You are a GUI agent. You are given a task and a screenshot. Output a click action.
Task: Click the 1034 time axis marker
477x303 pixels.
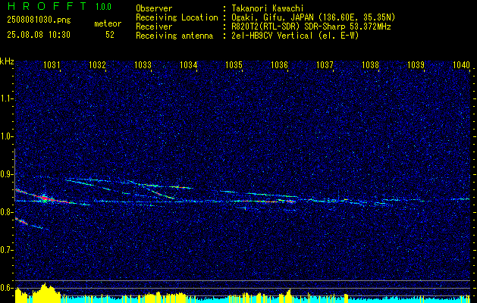pyautogui.click(x=188, y=64)
